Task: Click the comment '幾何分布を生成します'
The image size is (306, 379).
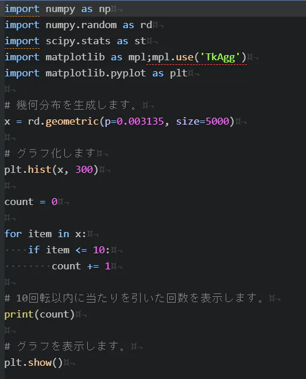Action: [x=76, y=105]
